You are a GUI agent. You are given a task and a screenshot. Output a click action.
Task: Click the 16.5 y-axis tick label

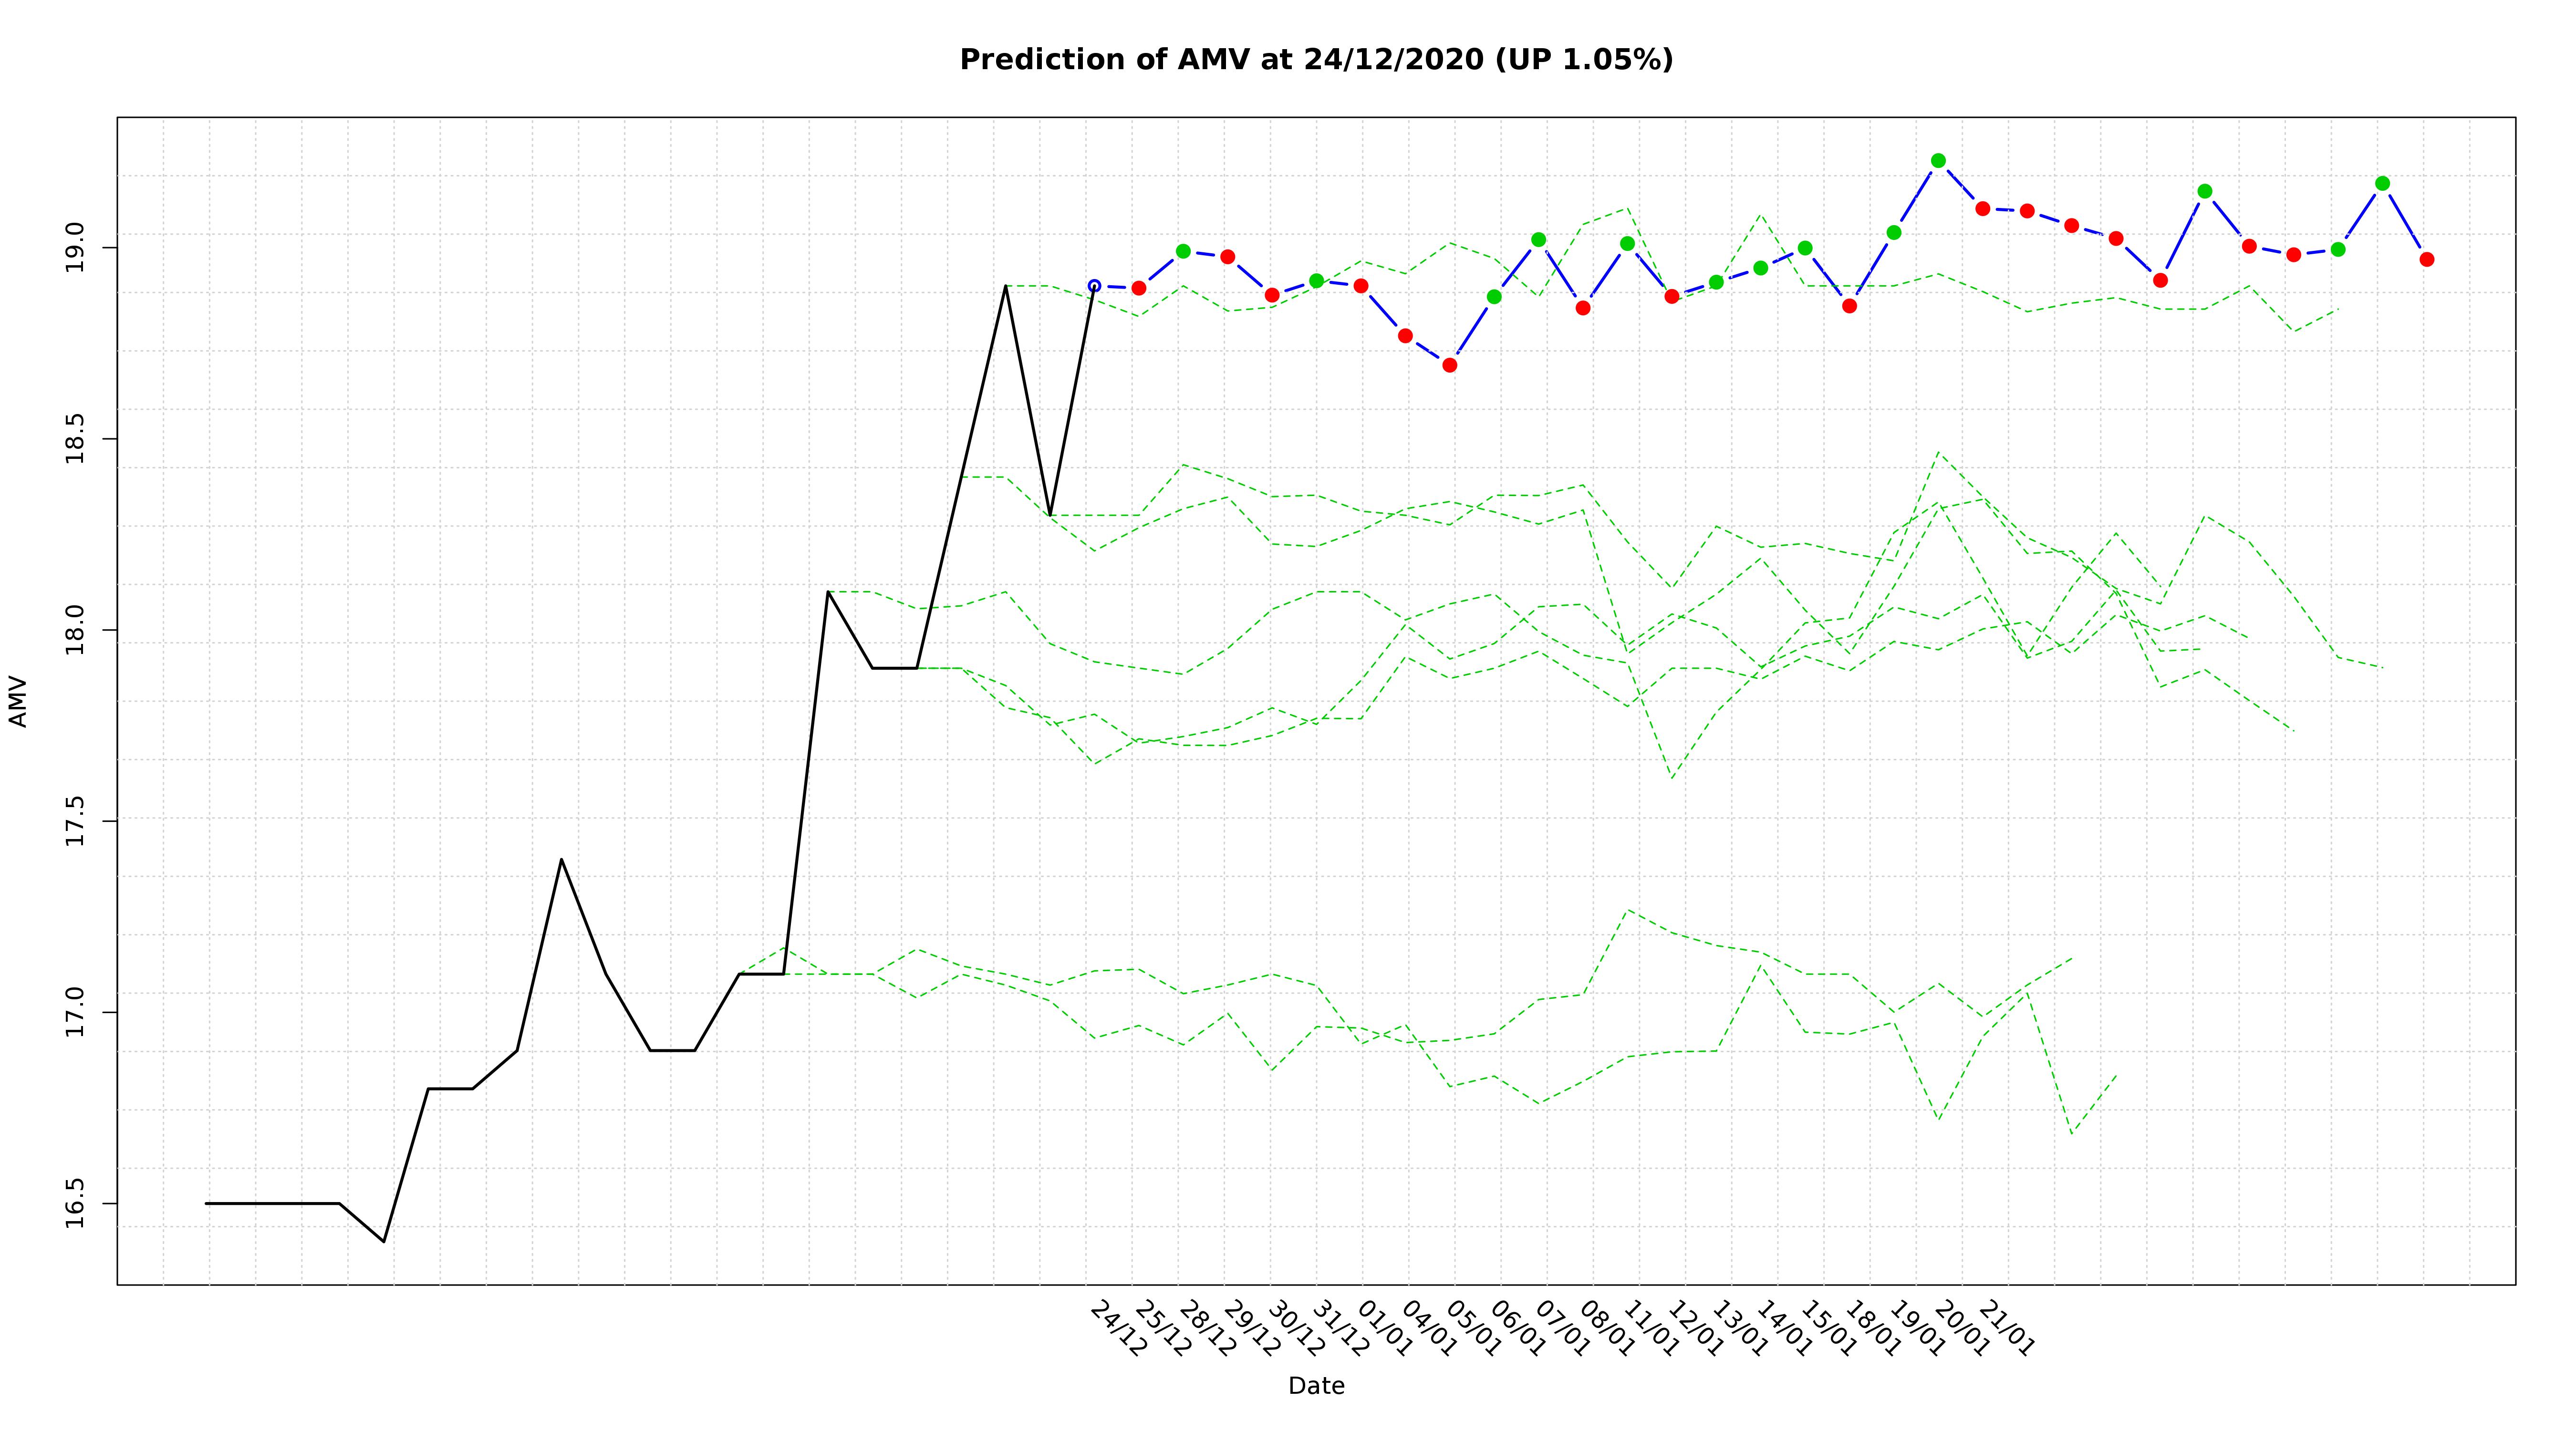(76, 1203)
